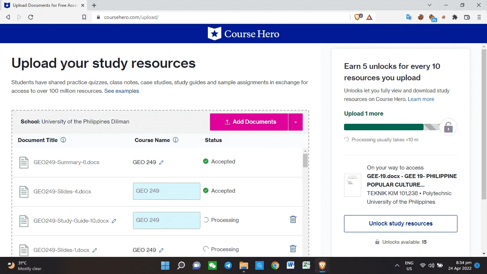
Task: Click the GEO249-Summary-6.docx file name
Action: pyautogui.click(x=66, y=162)
